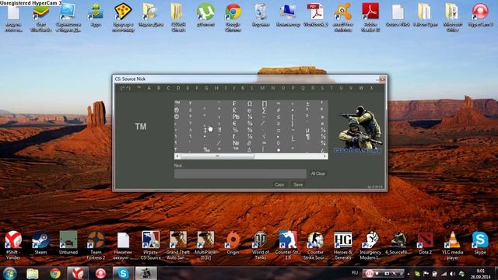Open VLC media player desktop shortcut
Viewport: 498px width, 280px height.
(x=453, y=246)
